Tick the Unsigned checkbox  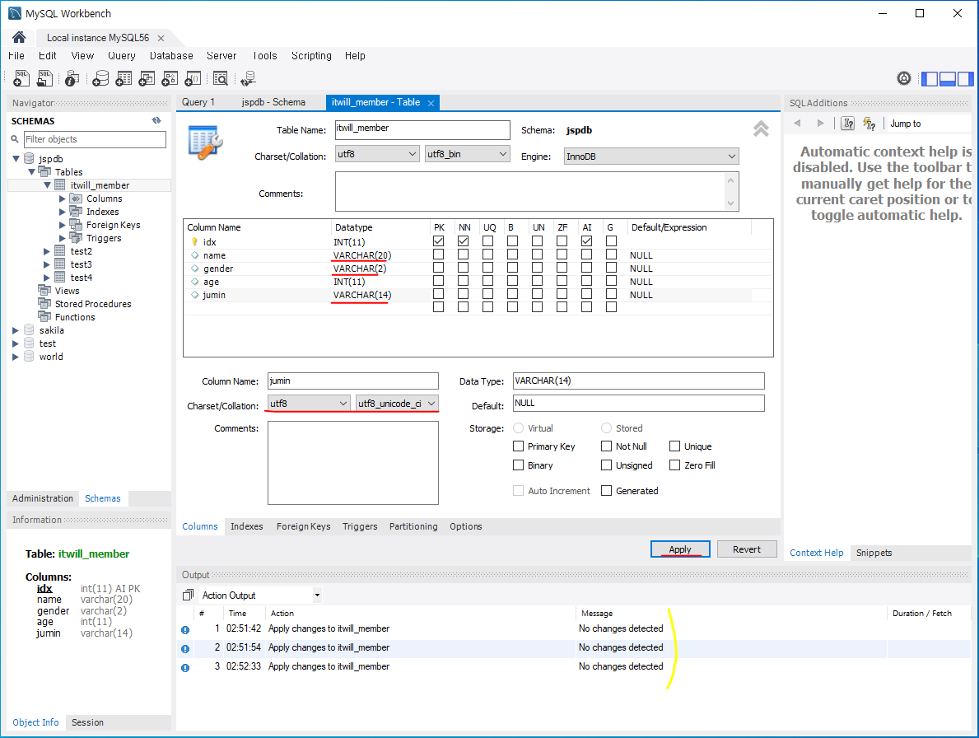pos(606,465)
